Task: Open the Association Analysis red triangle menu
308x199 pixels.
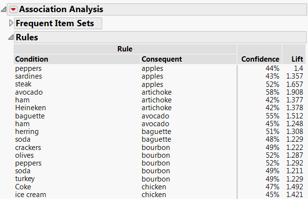Action: 13,9
